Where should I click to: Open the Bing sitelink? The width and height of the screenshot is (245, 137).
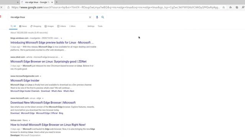[61, 113]
